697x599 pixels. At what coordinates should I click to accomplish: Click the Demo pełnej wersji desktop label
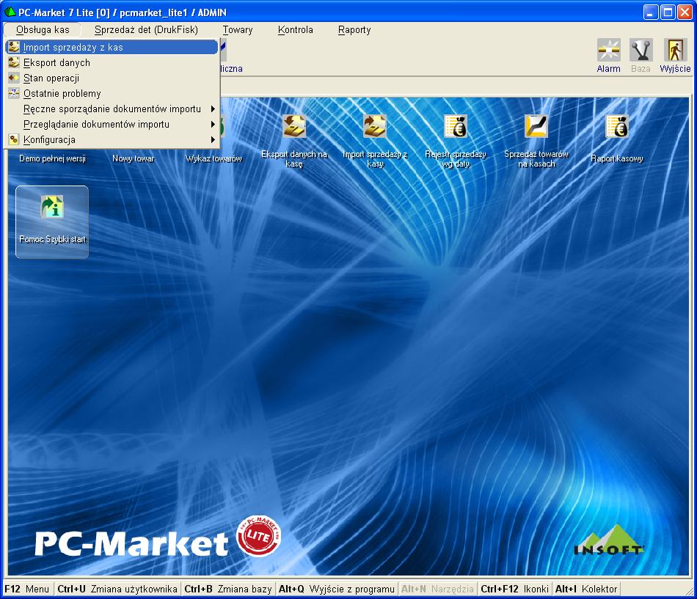pos(52,158)
